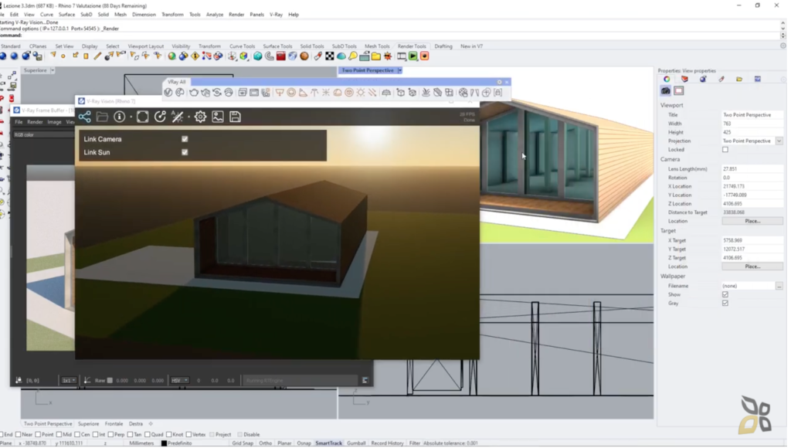791x448 pixels.
Task: Toggle Record History in status bar
Action: tap(388, 443)
